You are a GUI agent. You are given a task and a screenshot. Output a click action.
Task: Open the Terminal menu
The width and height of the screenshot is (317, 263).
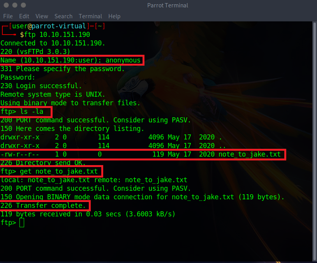point(90,16)
